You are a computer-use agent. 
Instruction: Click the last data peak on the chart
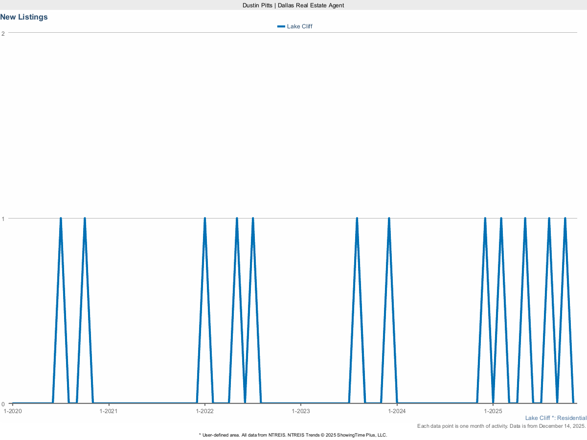click(x=565, y=219)
